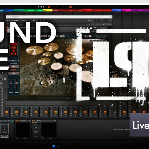
Task: Open the Shop tag in Kontakt header
Action: pos(91,20)
